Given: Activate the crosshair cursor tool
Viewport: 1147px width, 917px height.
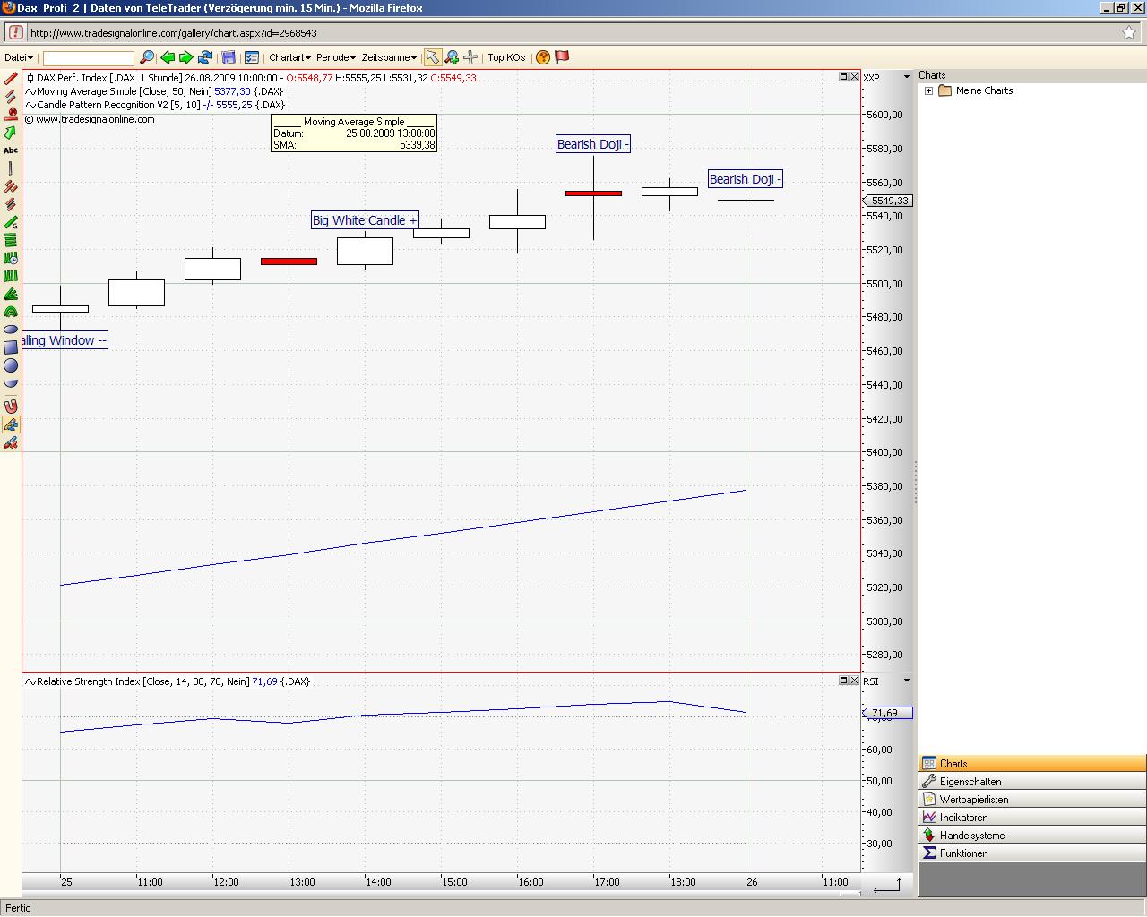Looking at the screenshot, I should click(470, 57).
